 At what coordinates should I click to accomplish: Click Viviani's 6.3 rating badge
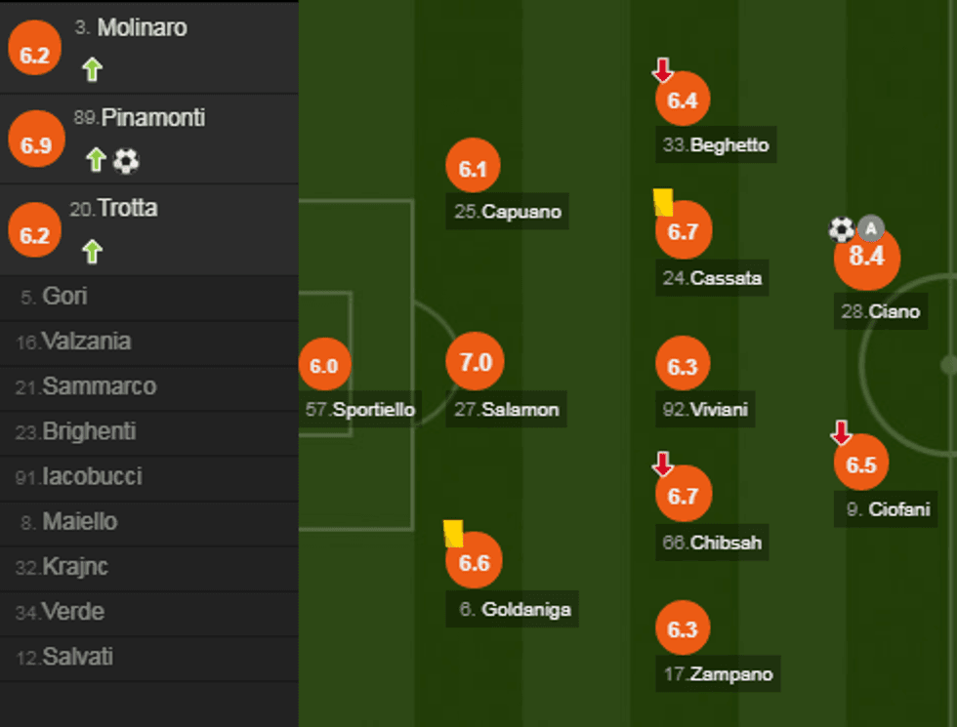tap(683, 366)
